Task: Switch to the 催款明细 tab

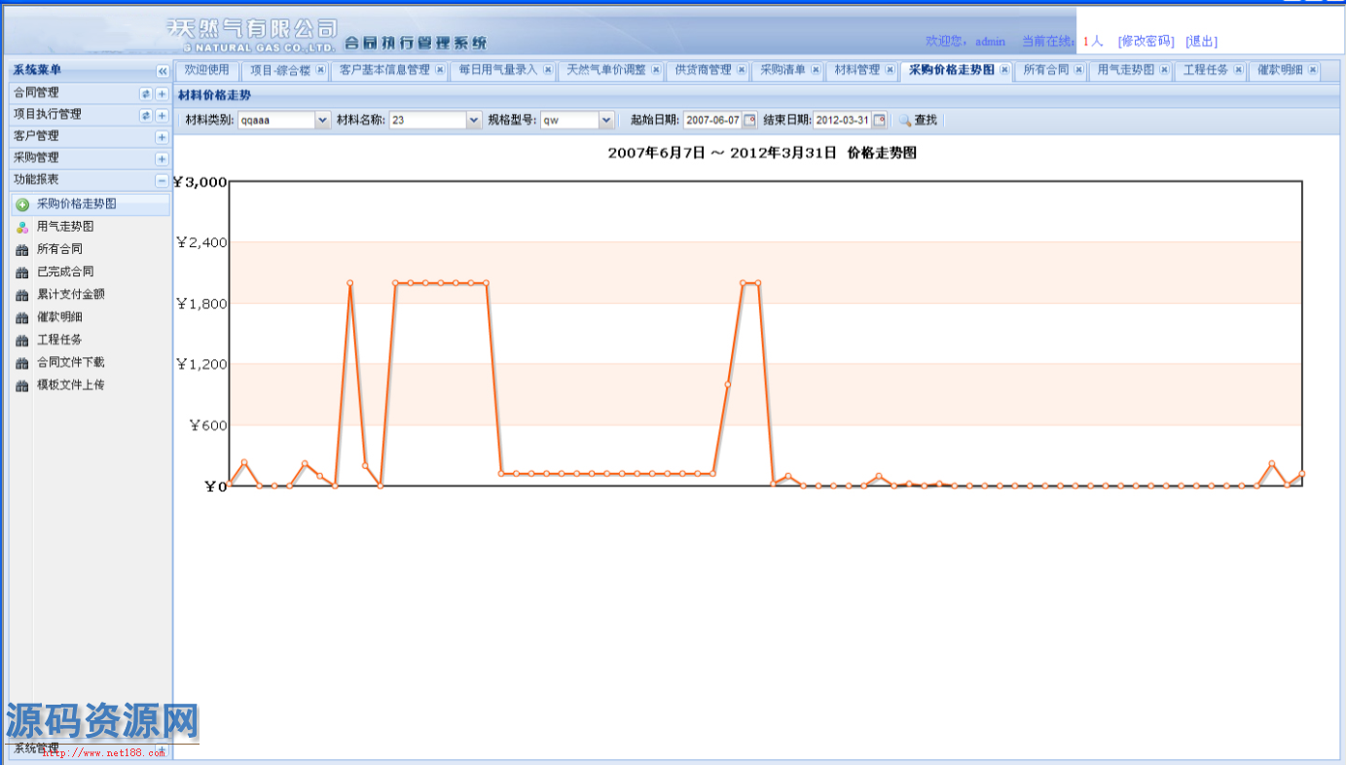Action: click(1280, 70)
